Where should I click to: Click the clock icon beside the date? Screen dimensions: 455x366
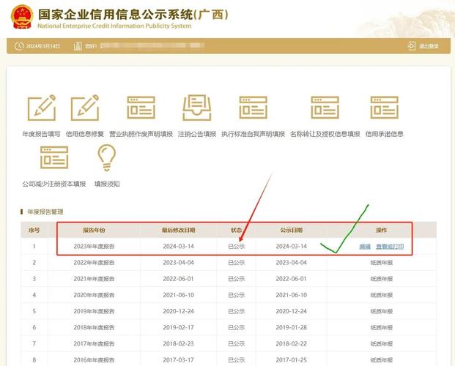click(19, 46)
